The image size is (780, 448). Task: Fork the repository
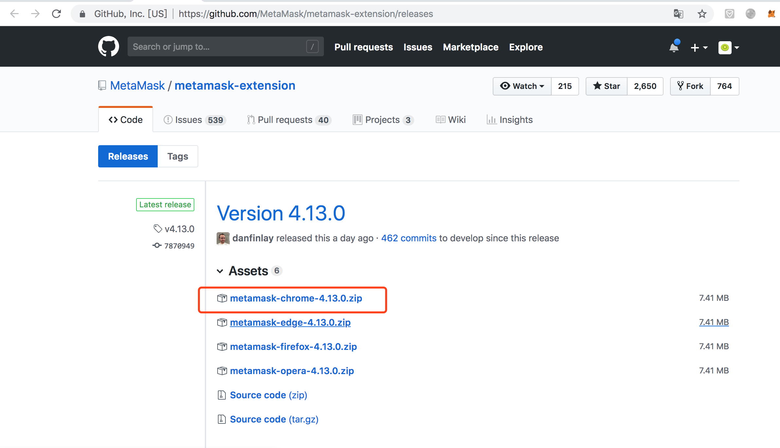coord(690,86)
